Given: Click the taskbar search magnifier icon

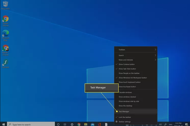Looking at the screenshot, I should click(10, 124).
